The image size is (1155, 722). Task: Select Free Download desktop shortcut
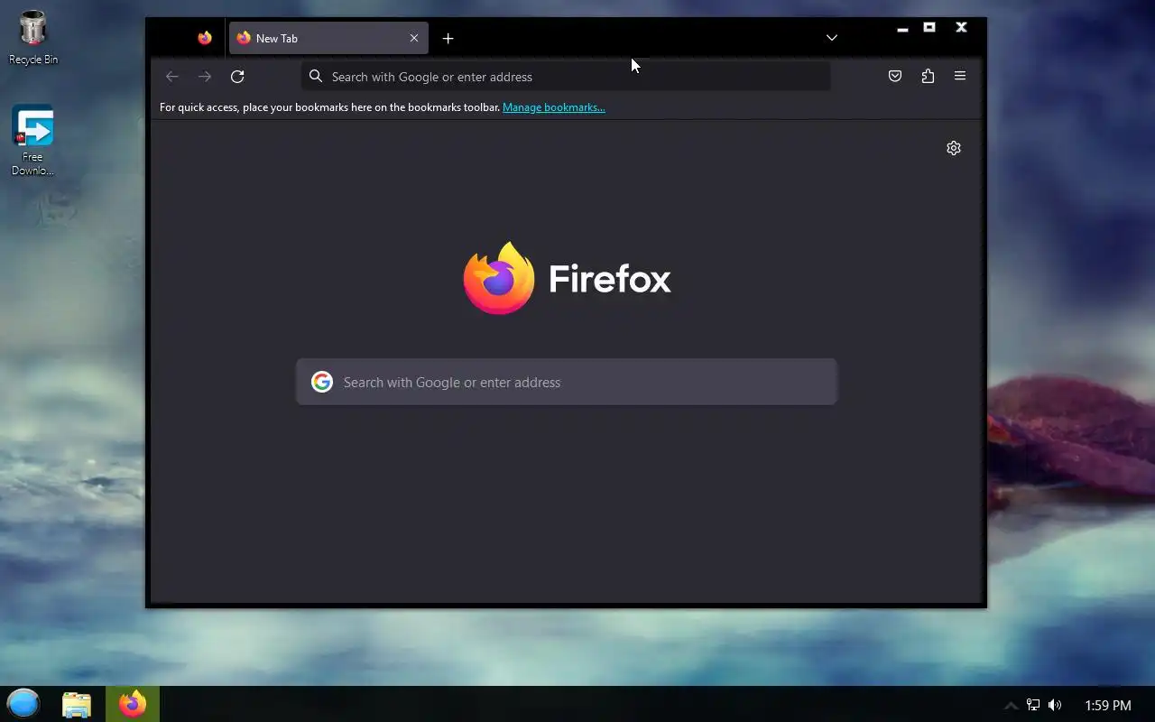(x=32, y=141)
